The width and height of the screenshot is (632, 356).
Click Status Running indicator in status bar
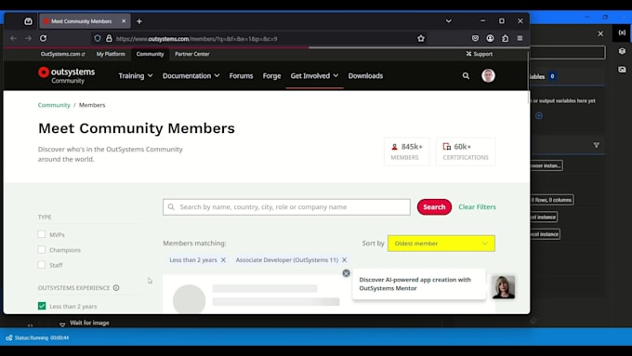pos(37,337)
